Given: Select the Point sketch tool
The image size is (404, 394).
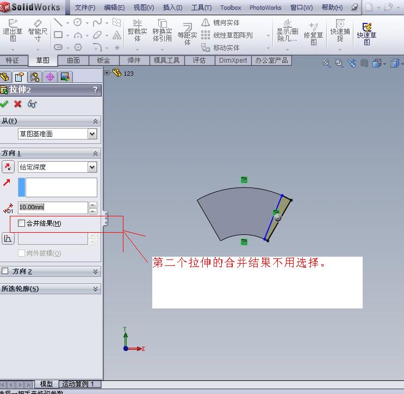Looking at the screenshot, I should tap(117, 47).
